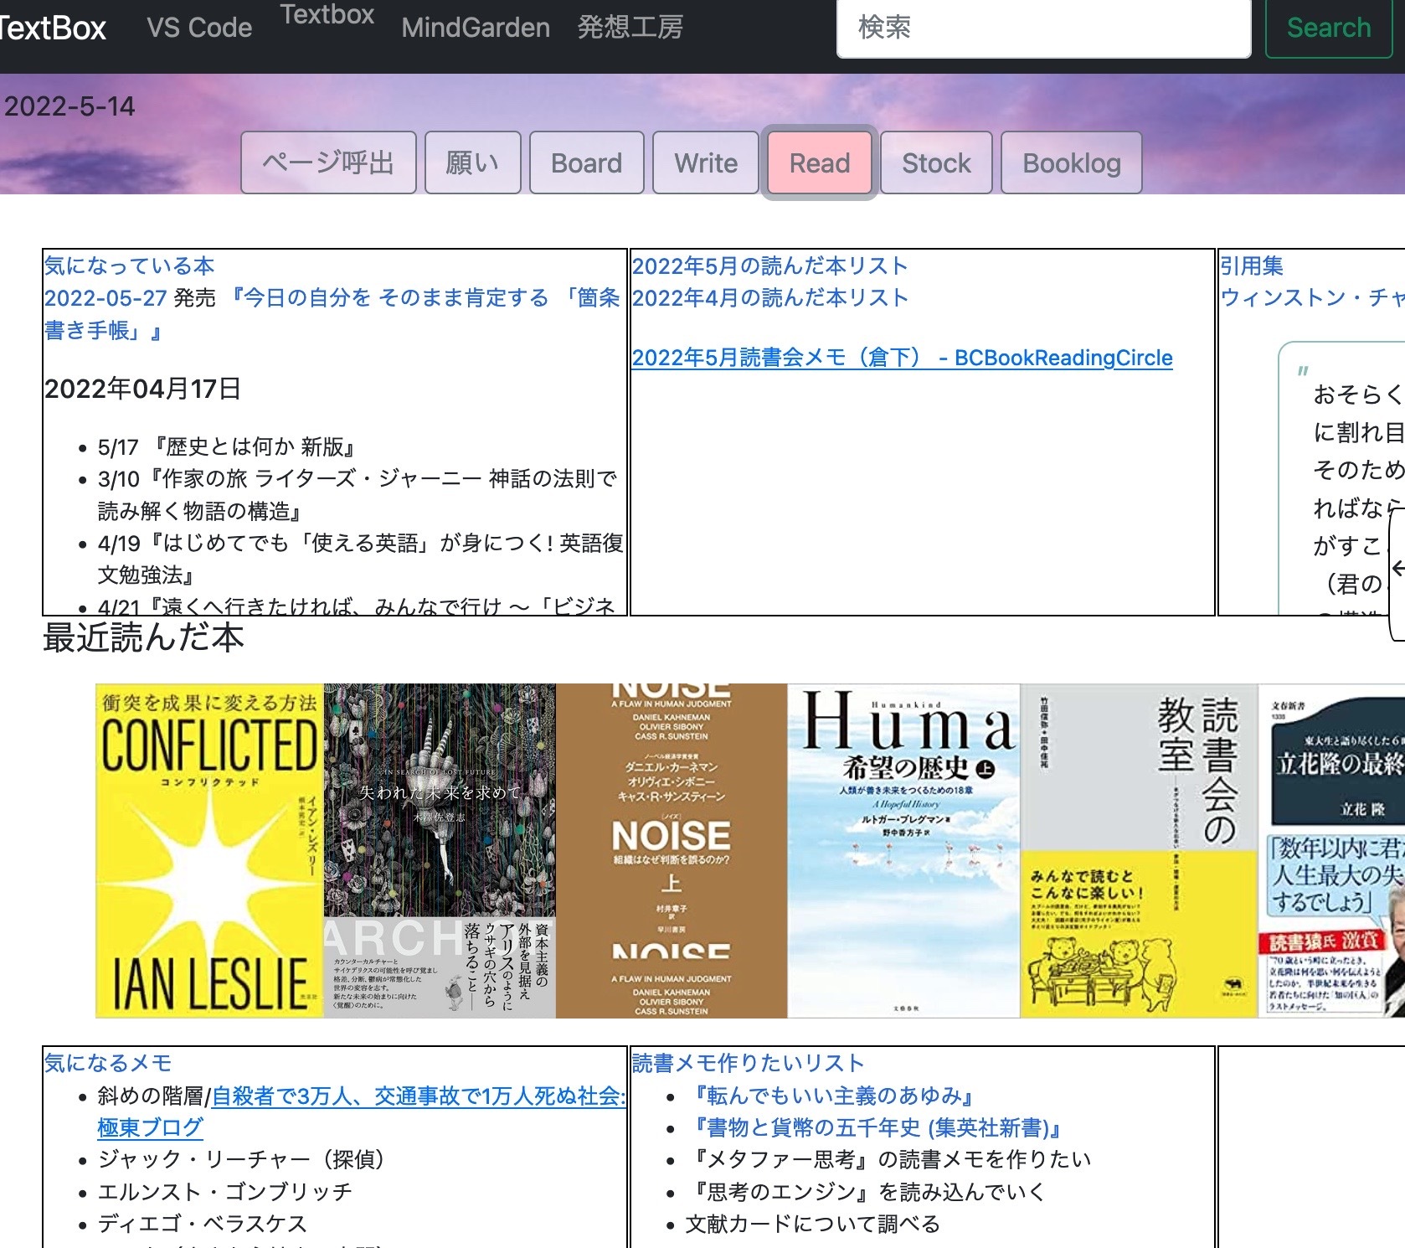Switch to the Stock tab
Screen dimensions: 1405x1248
click(936, 162)
